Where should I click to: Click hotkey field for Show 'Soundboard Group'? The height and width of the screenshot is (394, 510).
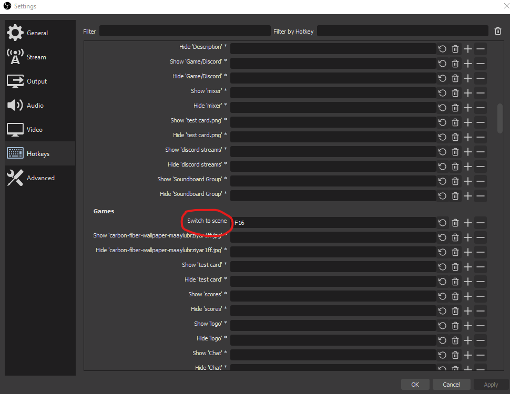point(333,181)
